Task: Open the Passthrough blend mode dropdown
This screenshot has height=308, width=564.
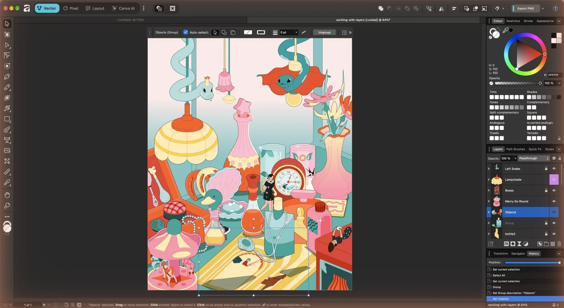Action: tap(534, 158)
